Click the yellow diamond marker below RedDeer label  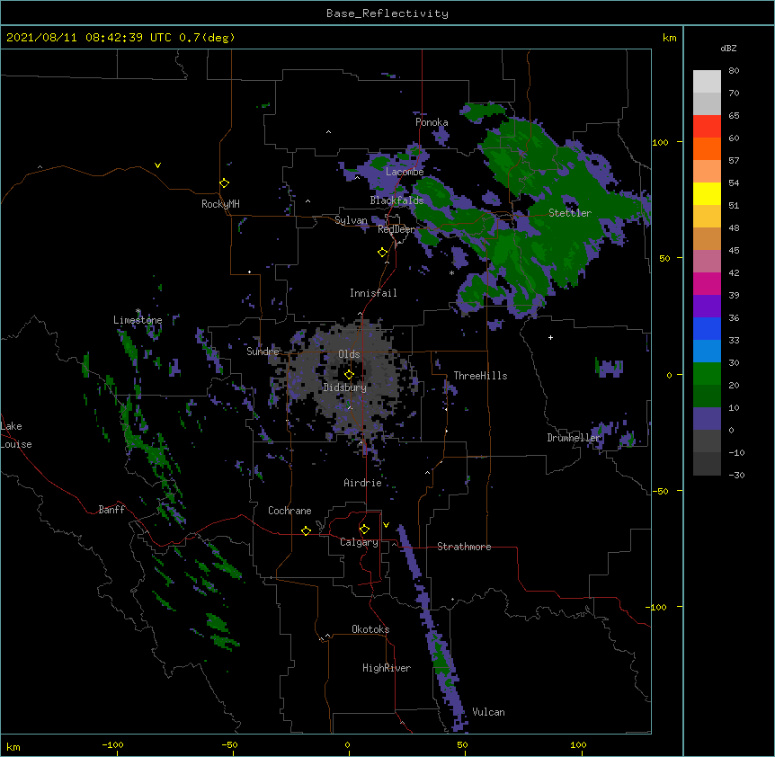tap(383, 253)
